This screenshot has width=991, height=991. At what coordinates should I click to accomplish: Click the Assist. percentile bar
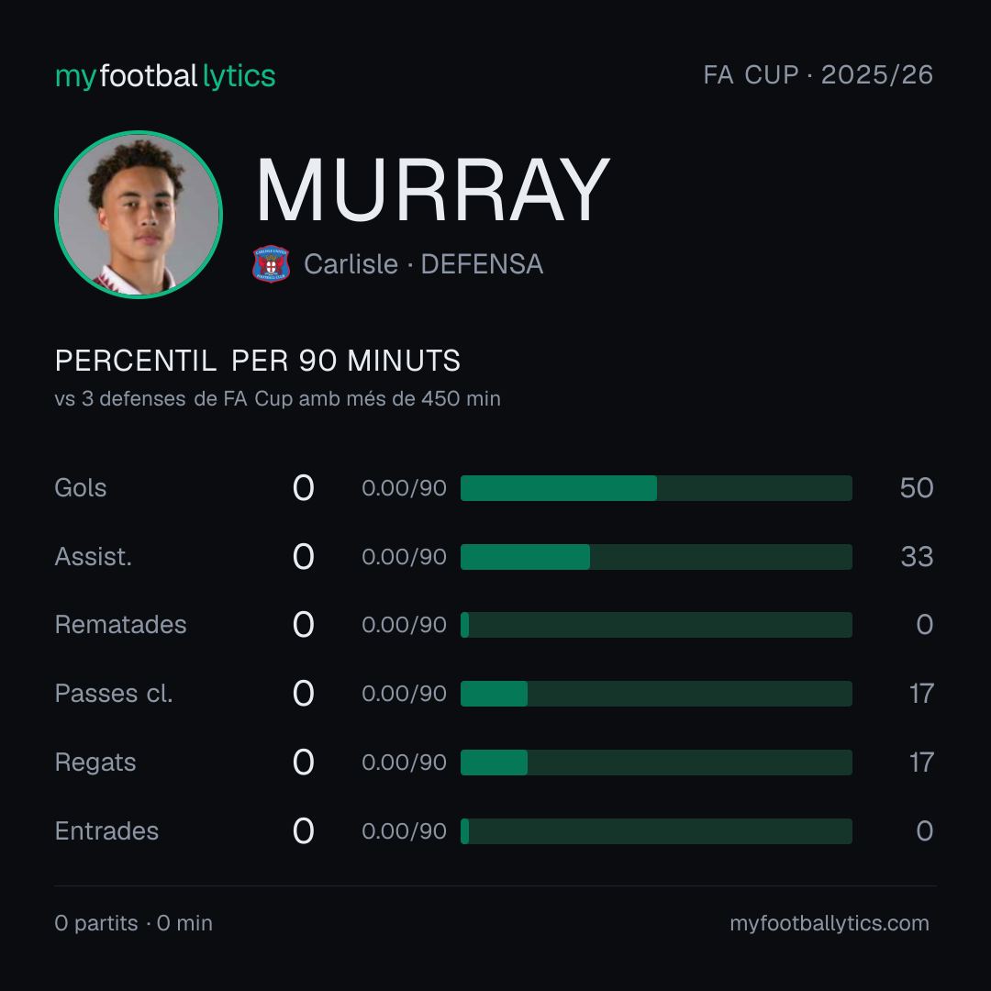(x=656, y=557)
